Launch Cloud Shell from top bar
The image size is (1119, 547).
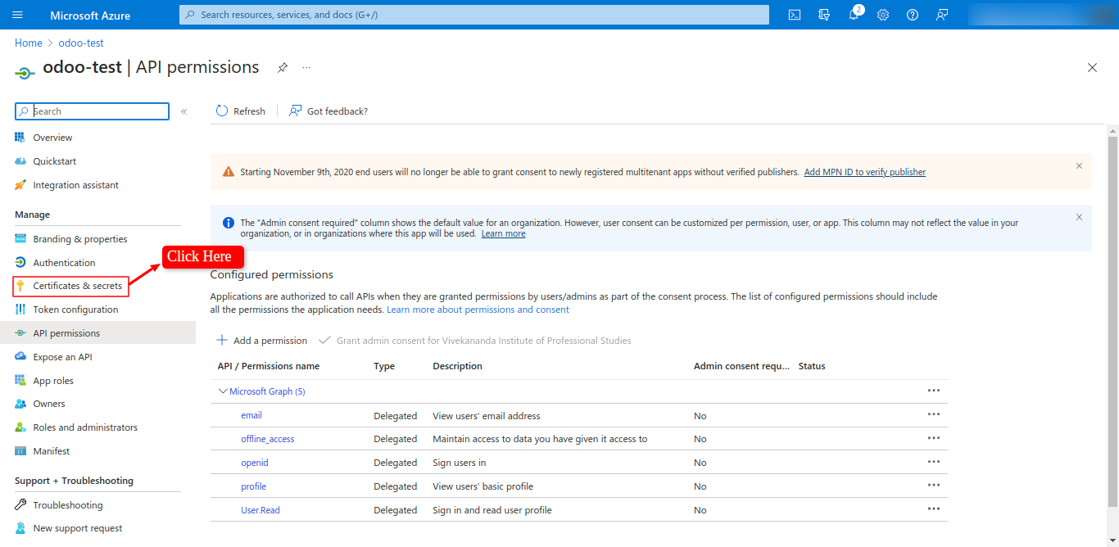[x=794, y=15]
